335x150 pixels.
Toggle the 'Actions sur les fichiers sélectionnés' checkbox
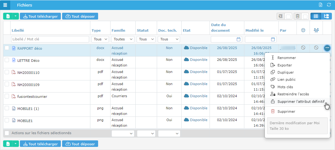coord(7,133)
